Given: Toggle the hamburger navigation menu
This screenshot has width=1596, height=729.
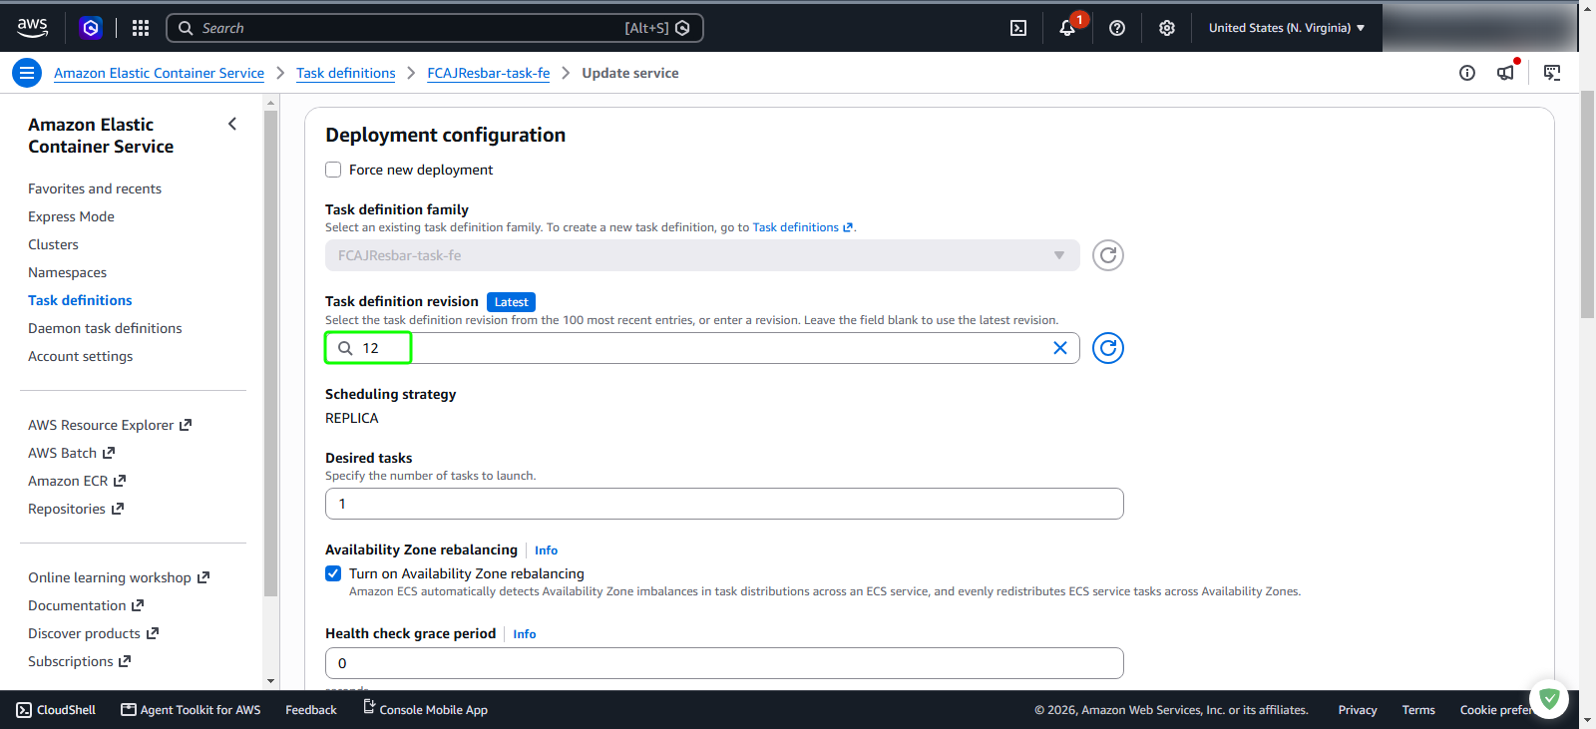Looking at the screenshot, I should point(27,73).
